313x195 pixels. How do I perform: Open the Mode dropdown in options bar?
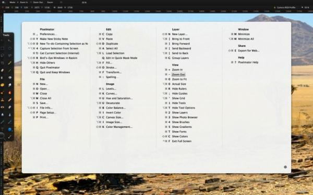(13, 3)
